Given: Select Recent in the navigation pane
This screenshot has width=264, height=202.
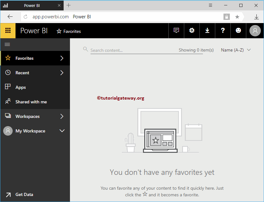Looking at the screenshot, I should tap(35, 73).
